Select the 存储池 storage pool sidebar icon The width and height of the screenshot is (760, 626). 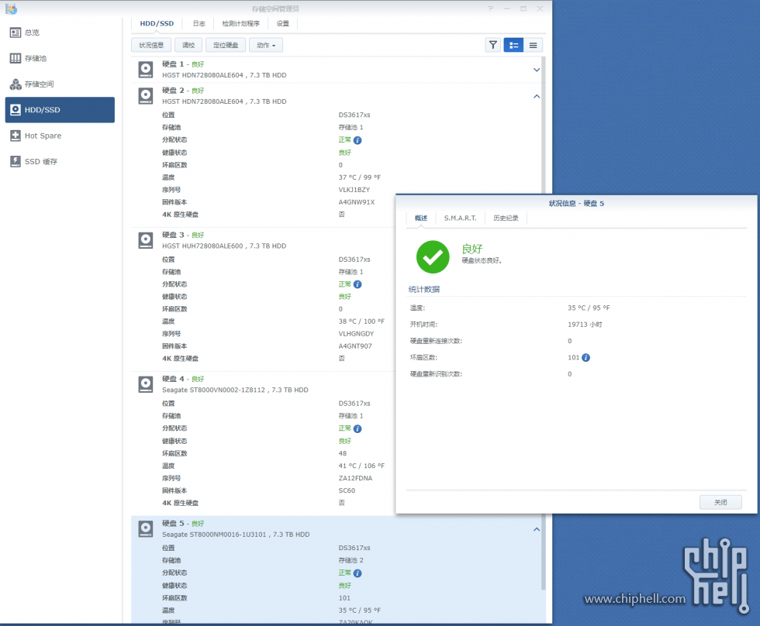coord(16,58)
